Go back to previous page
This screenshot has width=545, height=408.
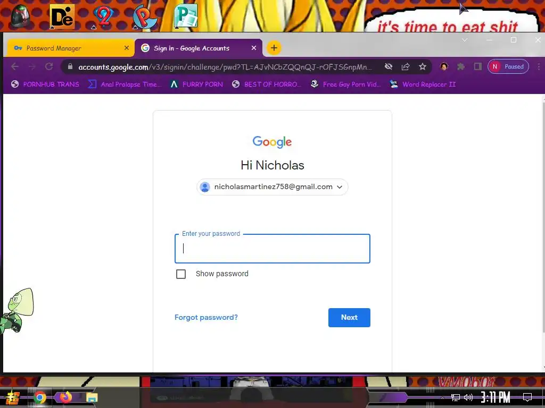click(x=14, y=66)
